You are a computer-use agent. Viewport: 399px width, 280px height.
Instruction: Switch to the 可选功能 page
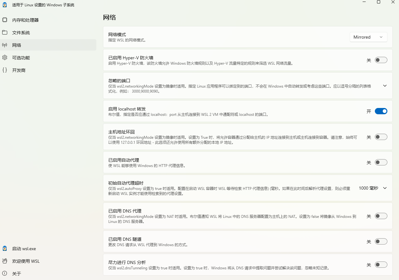tap(21, 58)
